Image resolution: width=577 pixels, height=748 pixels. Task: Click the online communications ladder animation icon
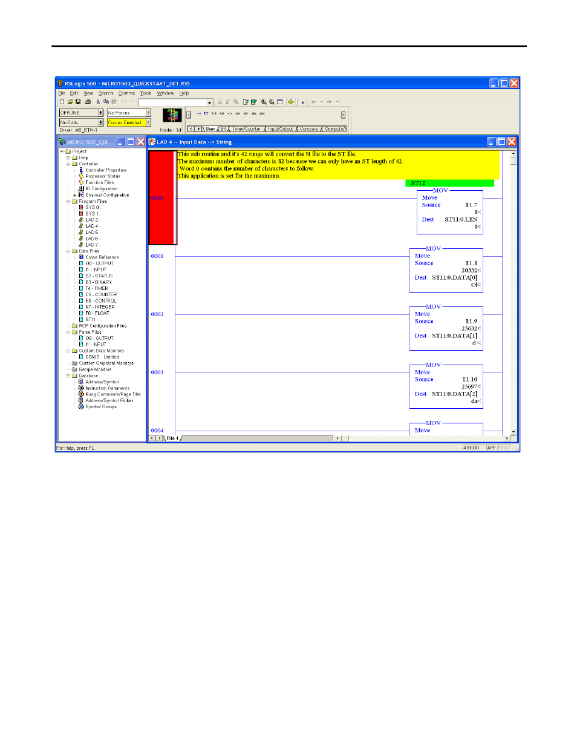pos(172,115)
